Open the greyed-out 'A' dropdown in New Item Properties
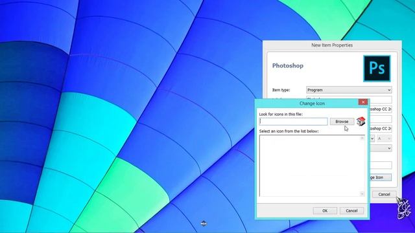The image size is (415, 233). click(x=384, y=139)
